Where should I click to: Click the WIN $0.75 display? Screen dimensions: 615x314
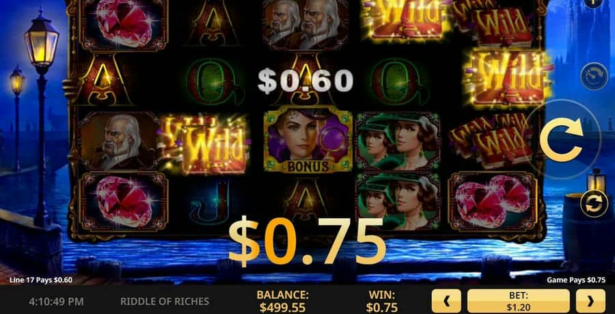coord(382,301)
